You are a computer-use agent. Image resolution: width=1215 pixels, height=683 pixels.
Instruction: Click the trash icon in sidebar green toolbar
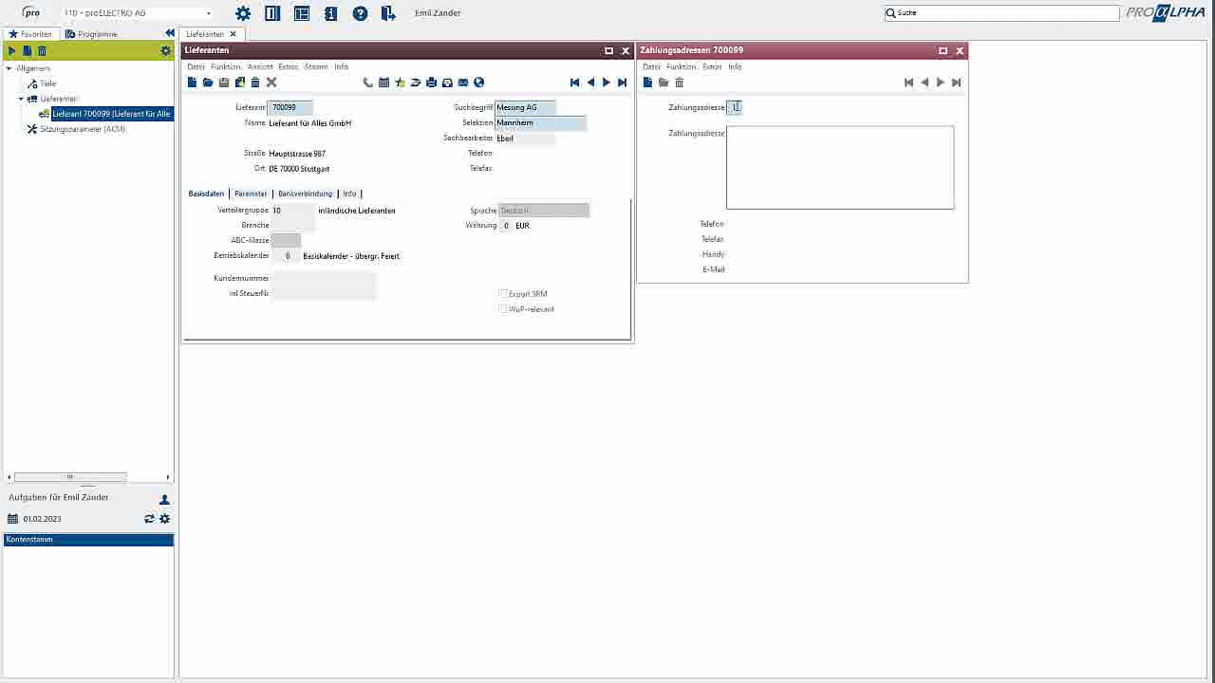(42, 51)
